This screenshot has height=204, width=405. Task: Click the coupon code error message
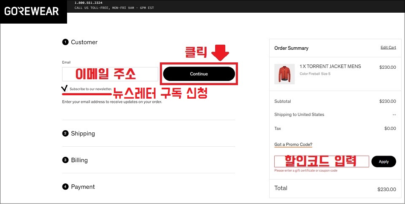[x=306, y=170]
